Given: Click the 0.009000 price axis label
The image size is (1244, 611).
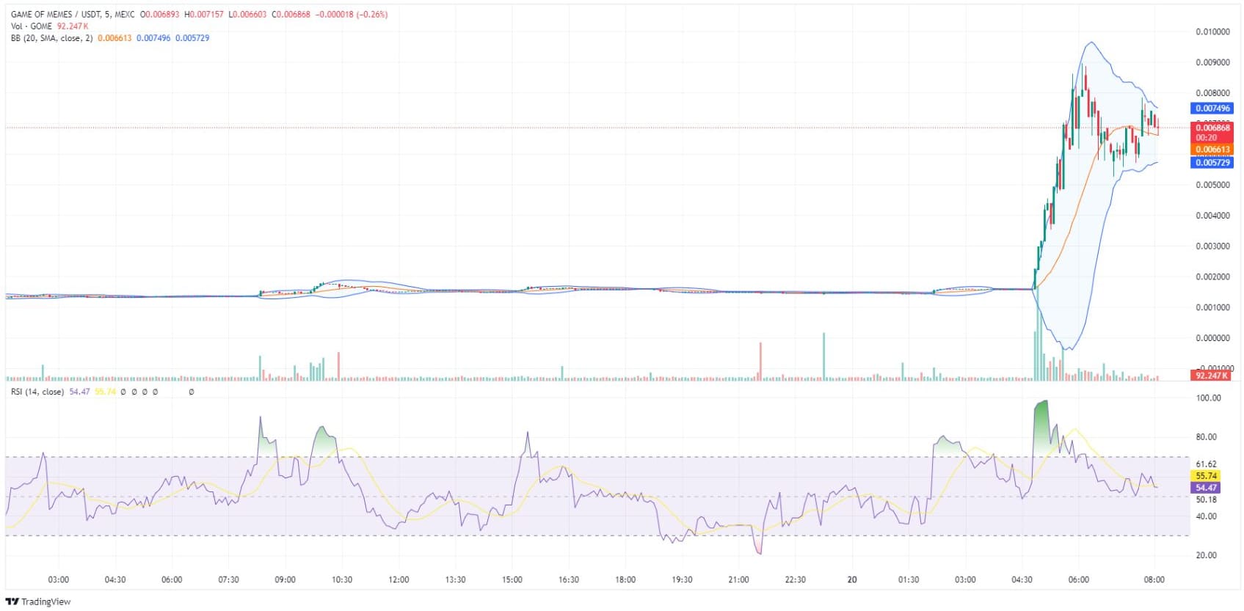Looking at the screenshot, I should (x=1212, y=63).
